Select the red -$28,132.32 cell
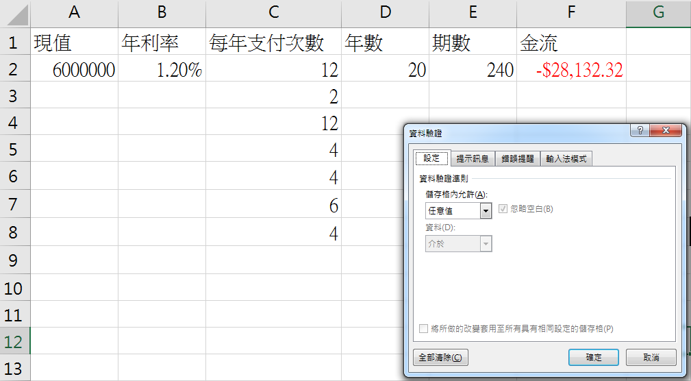 (x=571, y=69)
